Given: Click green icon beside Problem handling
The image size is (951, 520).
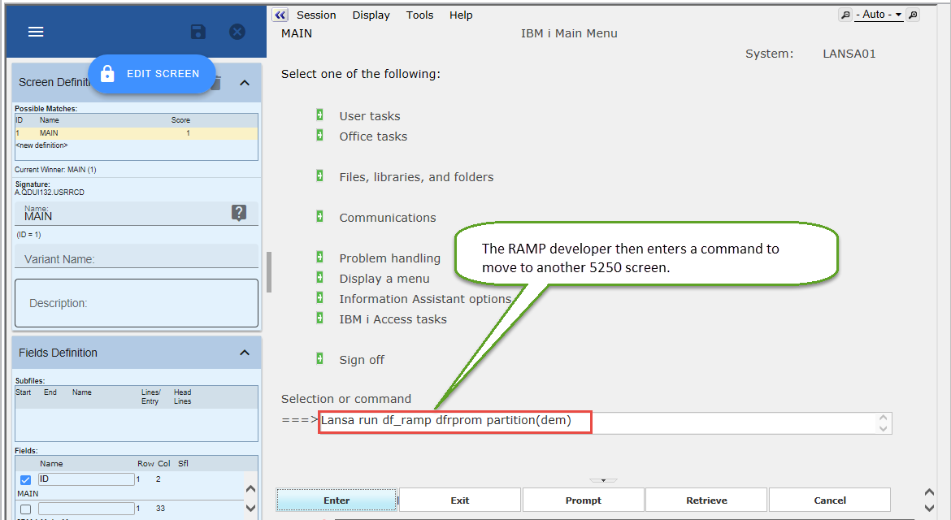Looking at the screenshot, I should (x=319, y=257).
